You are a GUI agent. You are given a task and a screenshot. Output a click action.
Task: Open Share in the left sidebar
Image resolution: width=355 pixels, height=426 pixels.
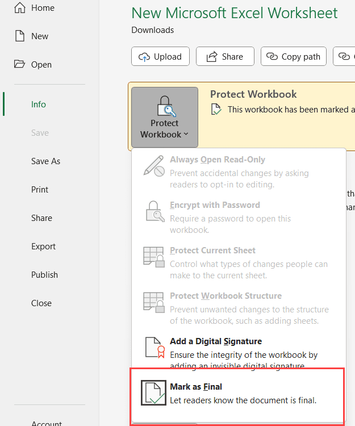(41, 218)
